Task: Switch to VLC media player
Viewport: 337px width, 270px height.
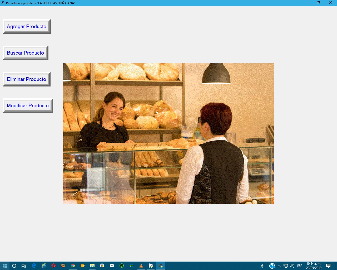Action: point(141,266)
